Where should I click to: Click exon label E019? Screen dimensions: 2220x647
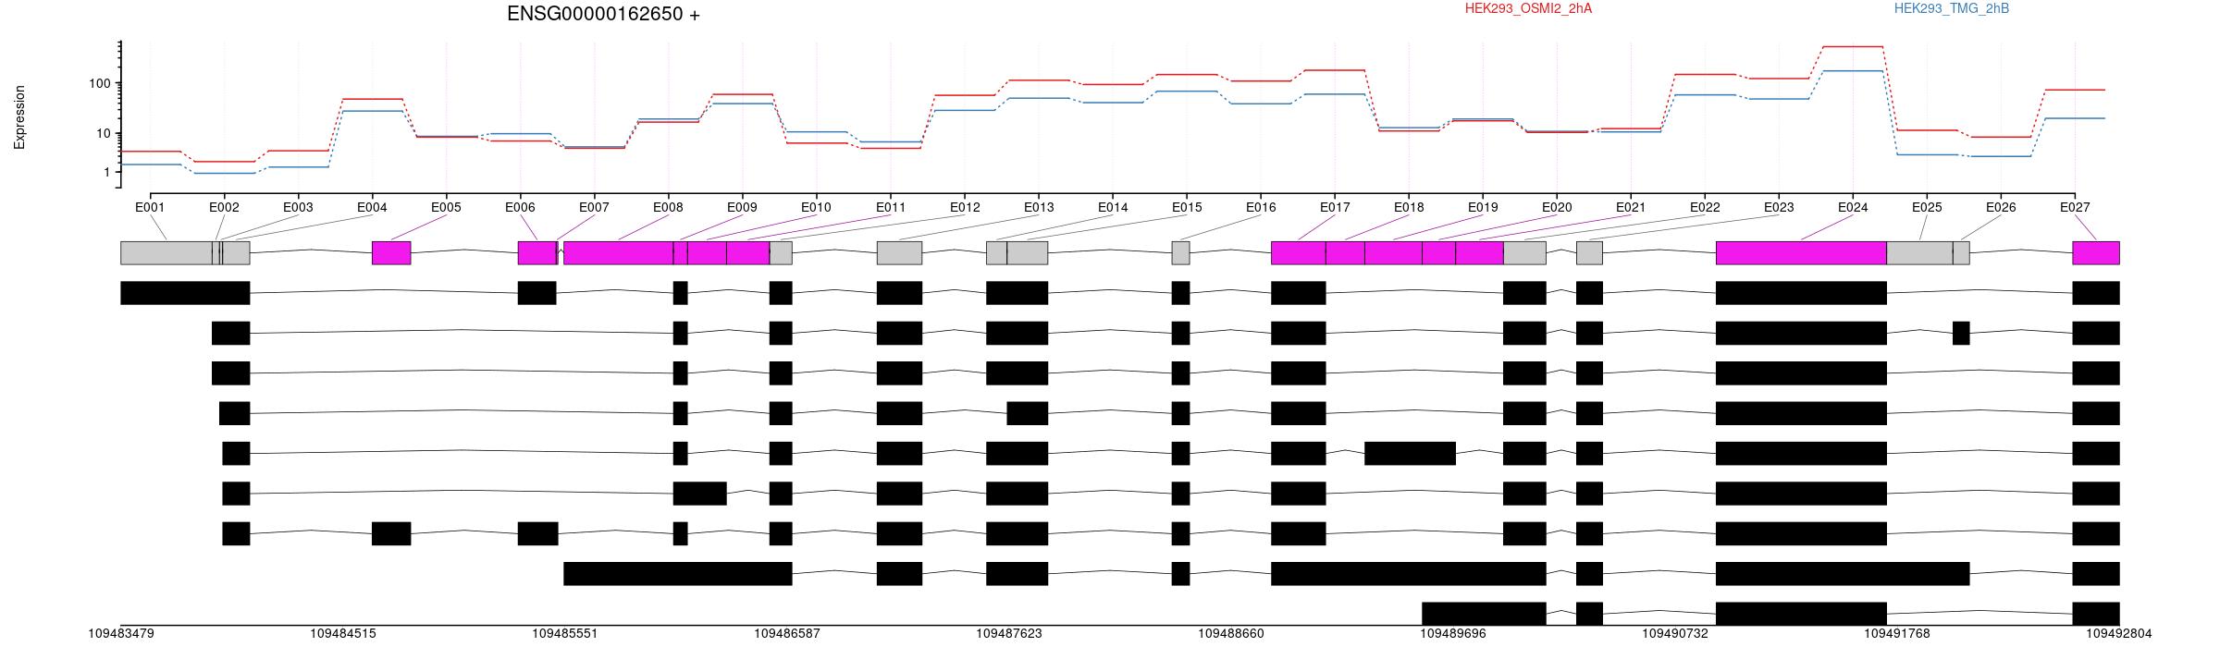(x=1483, y=207)
